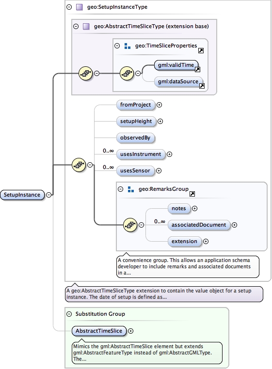Select the usesSensor element node

point(136,171)
